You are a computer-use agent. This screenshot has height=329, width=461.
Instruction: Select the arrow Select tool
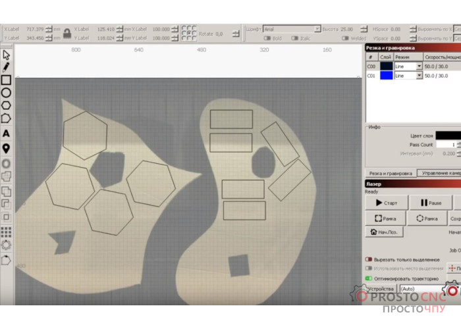6,55
